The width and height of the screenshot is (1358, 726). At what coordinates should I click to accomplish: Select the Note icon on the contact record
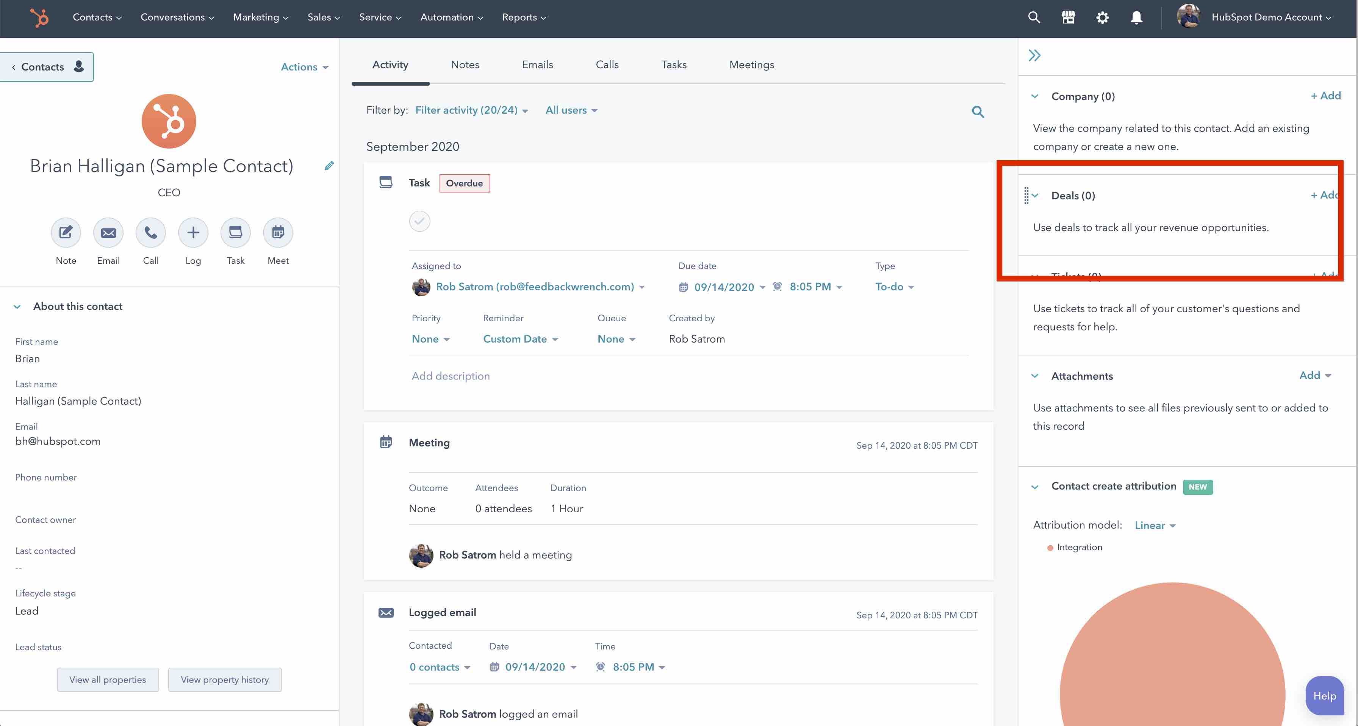point(66,232)
